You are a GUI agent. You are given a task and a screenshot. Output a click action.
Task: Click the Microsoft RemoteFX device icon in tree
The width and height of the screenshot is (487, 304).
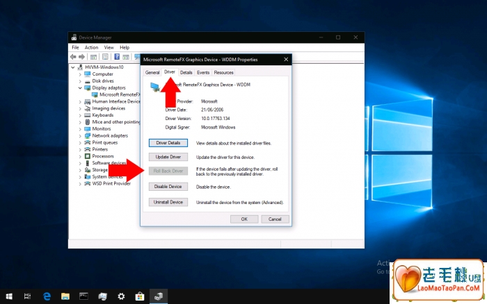95,94
